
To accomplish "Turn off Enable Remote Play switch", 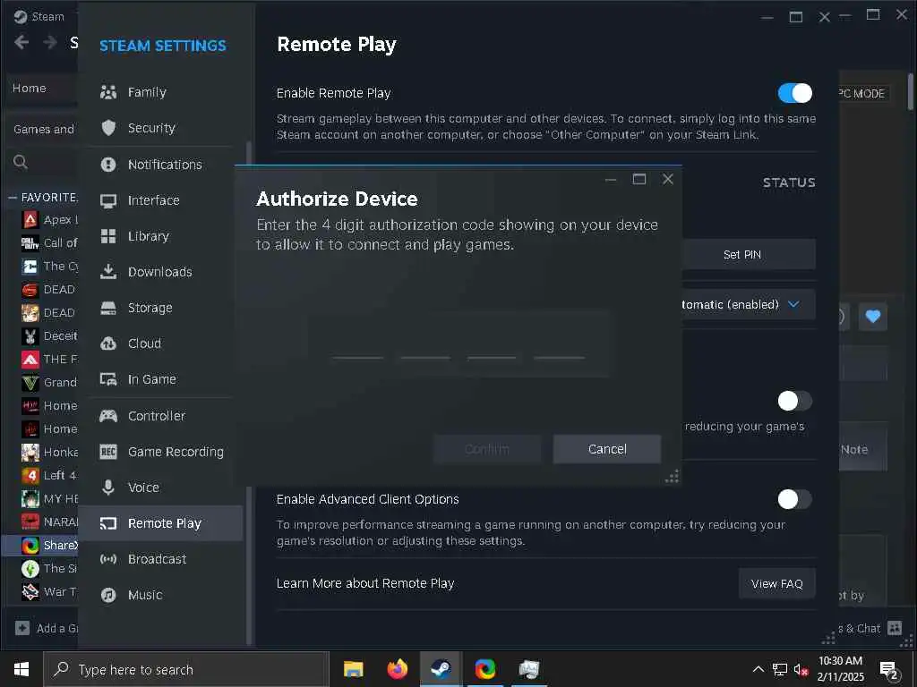I will coord(795,93).
